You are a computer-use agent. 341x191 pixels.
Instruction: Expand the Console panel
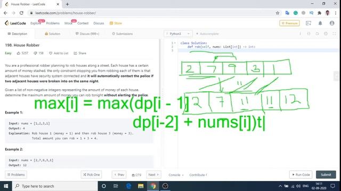(176, 175)
